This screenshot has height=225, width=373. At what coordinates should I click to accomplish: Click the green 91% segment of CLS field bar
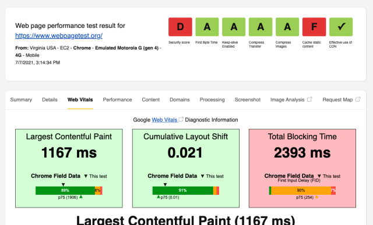(x=182, y=191)
